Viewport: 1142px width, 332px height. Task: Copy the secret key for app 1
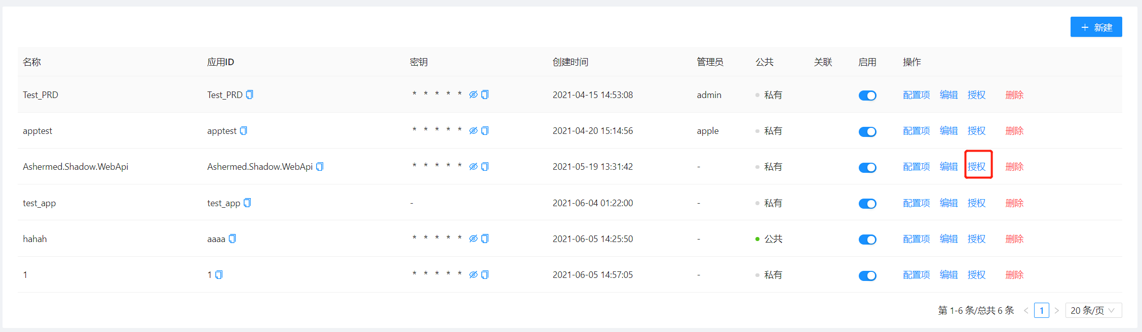pos(485,274)
